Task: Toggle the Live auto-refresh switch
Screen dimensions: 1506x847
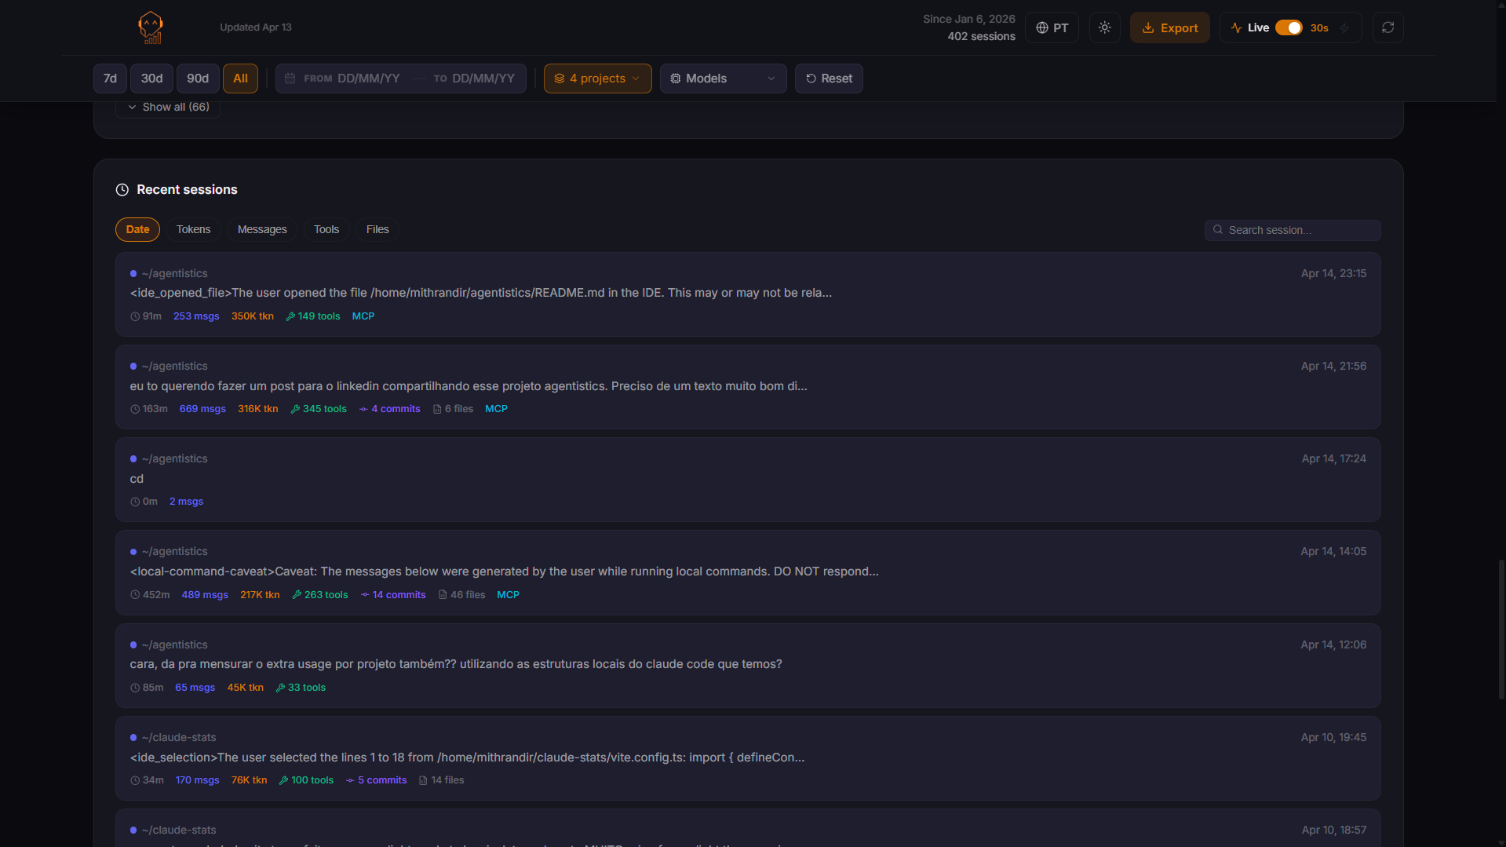Action: [1288, 27]
